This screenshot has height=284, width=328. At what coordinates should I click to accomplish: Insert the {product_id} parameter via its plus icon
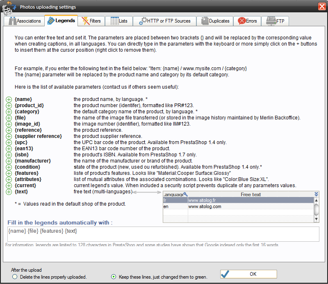tap(9, 105)
